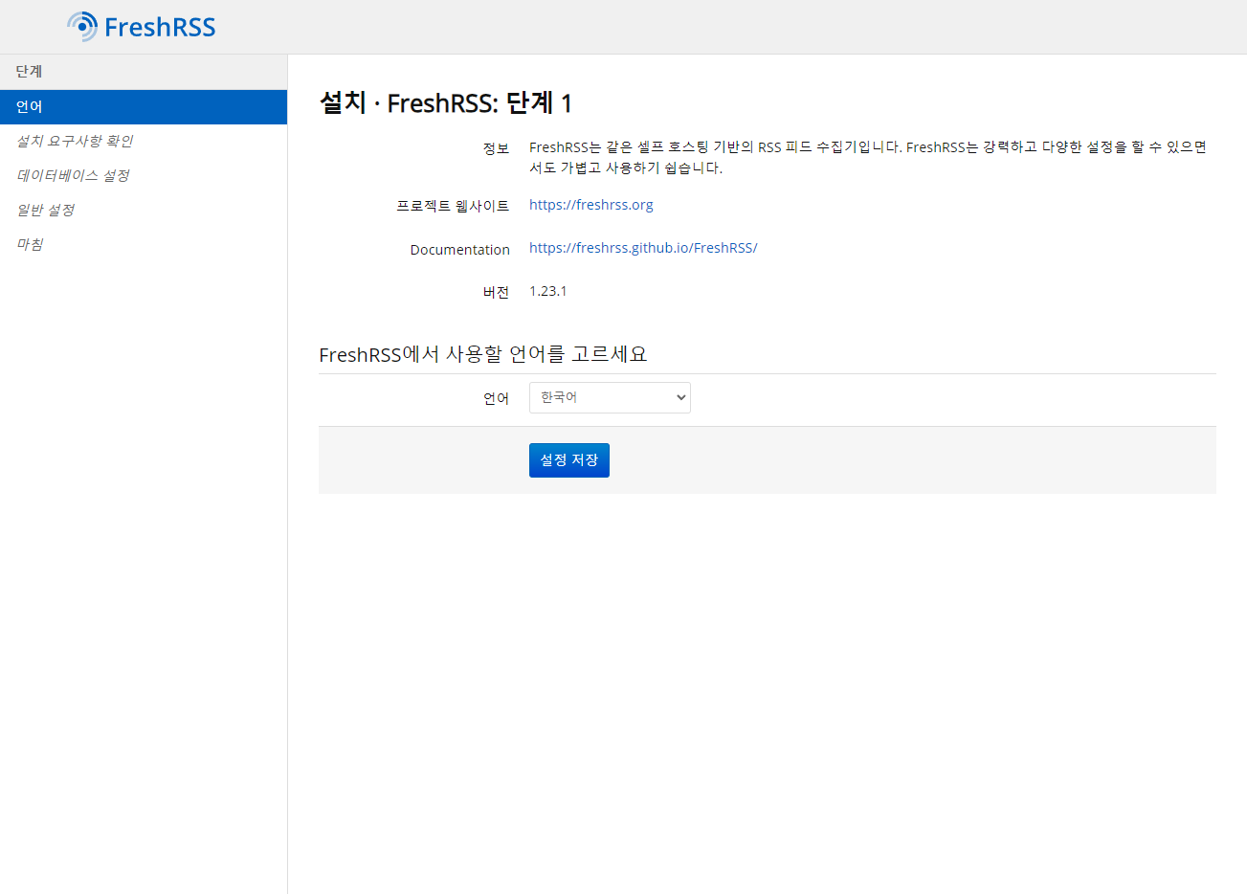Viewport: 1247px width, 894px height.
Task: Click the version number 1.23.1
Action: 548,291
